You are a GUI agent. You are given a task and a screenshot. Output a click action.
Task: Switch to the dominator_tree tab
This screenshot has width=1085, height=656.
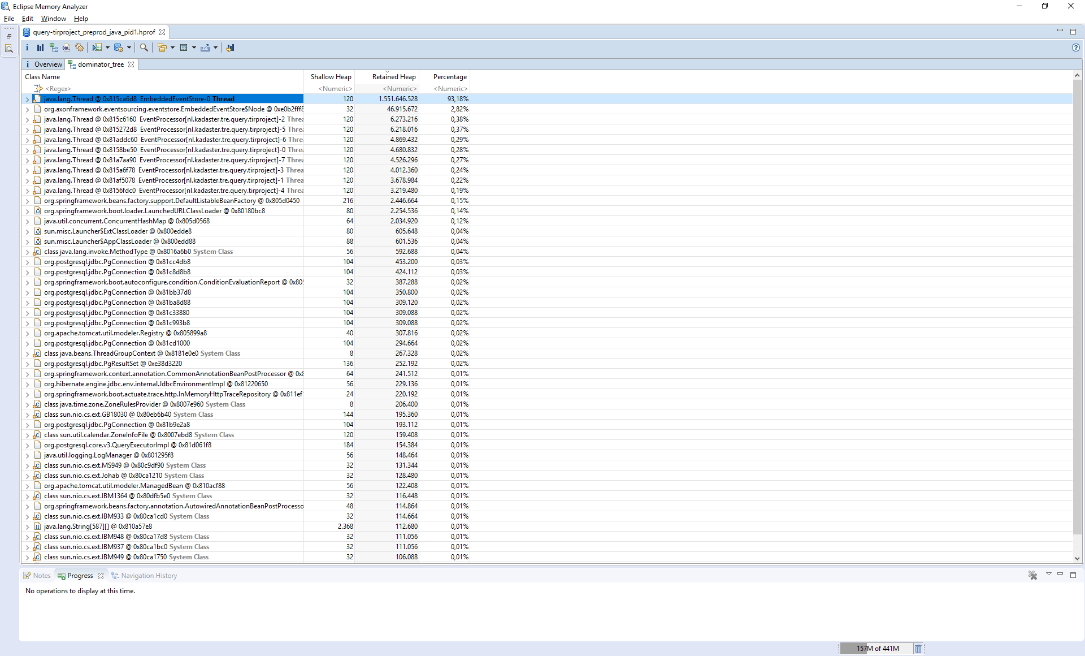point(99,64)
